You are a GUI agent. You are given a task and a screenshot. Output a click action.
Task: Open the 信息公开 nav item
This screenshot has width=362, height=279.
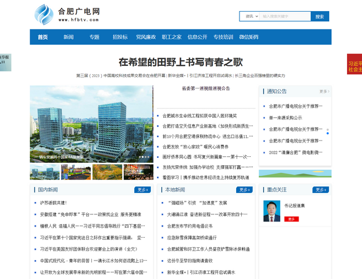197,37
